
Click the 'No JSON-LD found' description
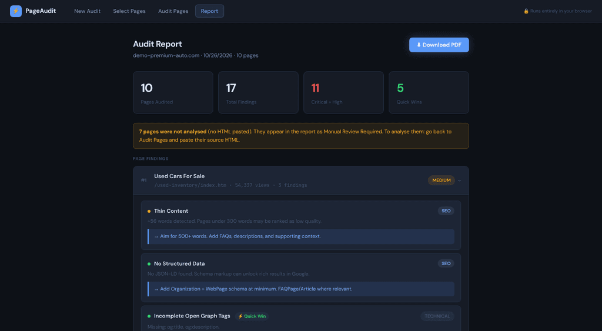(x=228, y=274)
